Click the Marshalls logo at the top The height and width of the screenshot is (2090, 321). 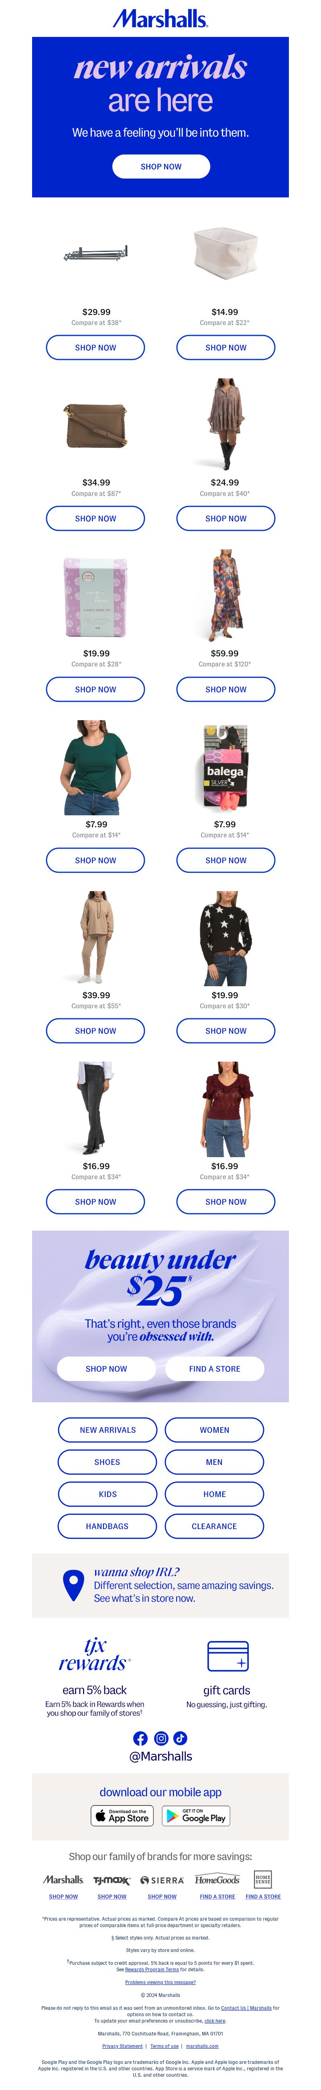160,19
